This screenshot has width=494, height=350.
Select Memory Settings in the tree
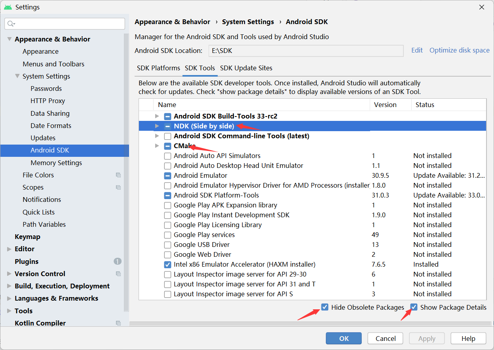click(56, 163)
